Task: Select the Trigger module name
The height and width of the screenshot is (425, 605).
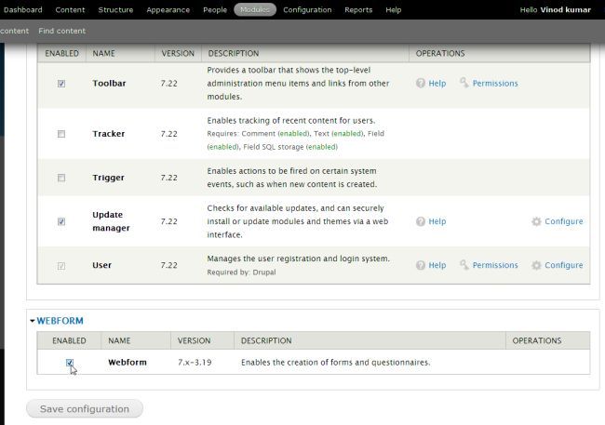Action: 108,178
